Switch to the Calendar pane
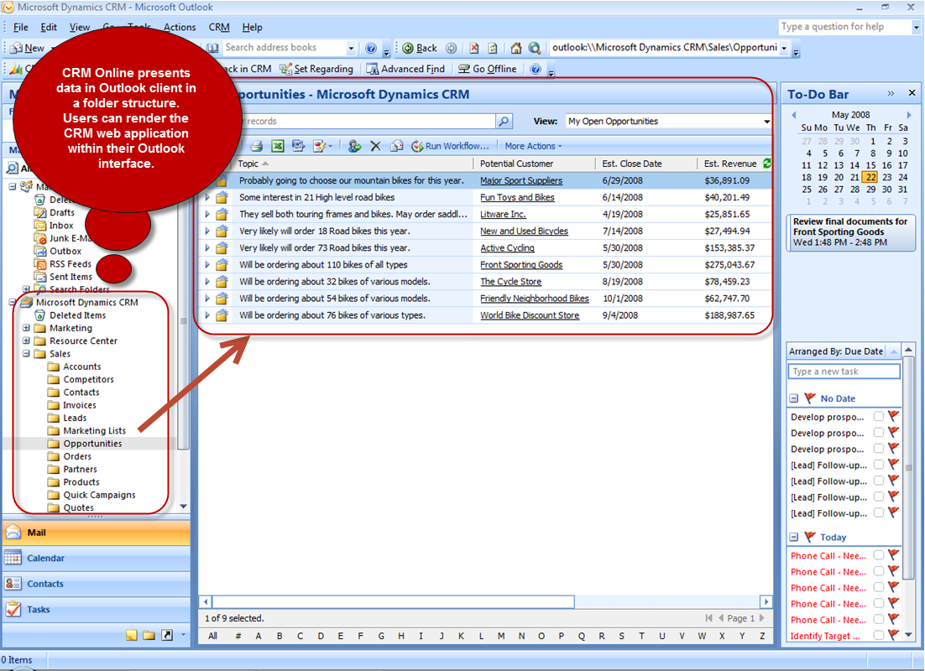Viewport: 925px width, 671px height. coord(97,558)
